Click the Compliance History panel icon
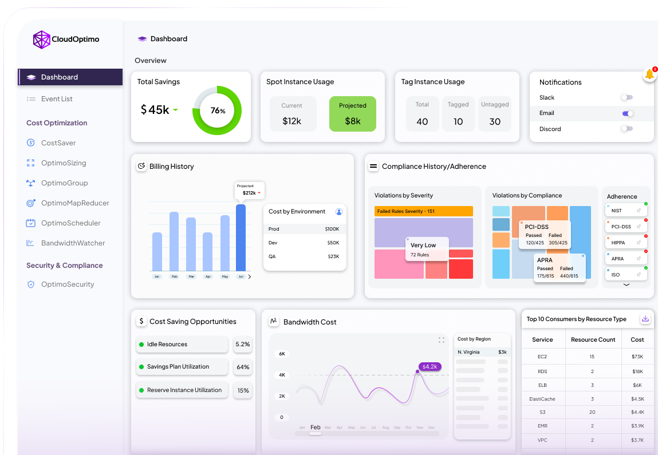658x455 pixels. 373,166
